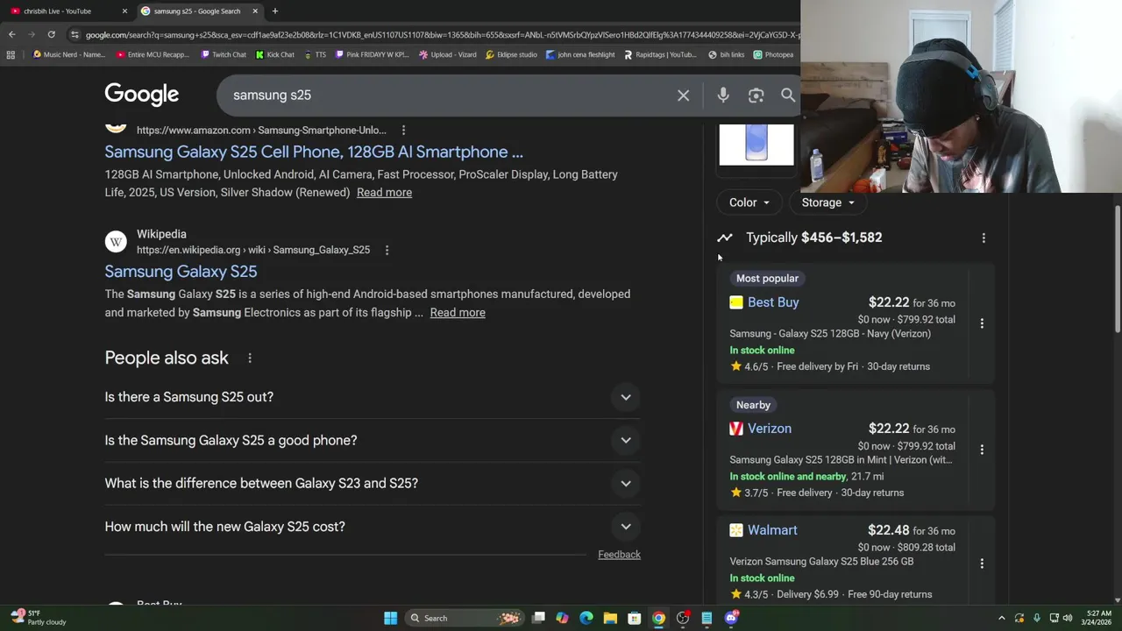This screenshot has height=631, width=1122.
Task: Open more options for Wikipedia result
Action: 387,250
